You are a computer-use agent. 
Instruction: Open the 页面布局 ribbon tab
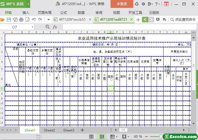coord(45,12)
